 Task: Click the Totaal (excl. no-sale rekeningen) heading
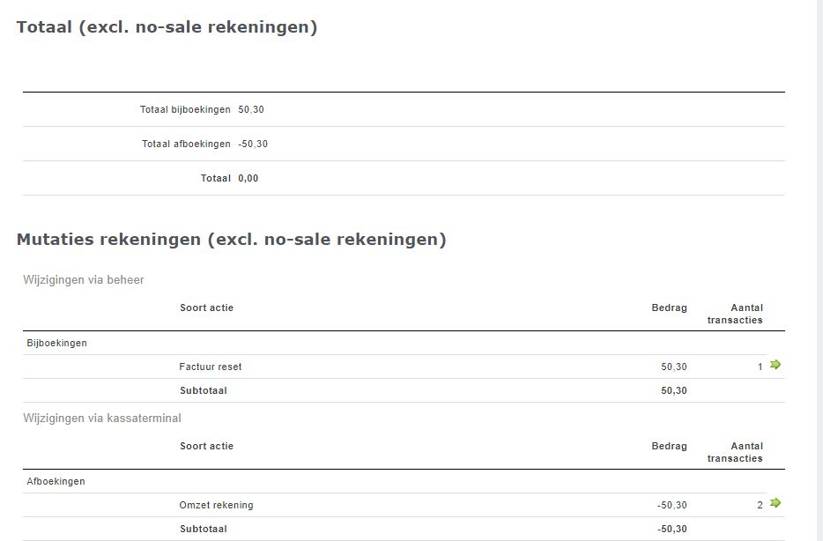[167, 27]
